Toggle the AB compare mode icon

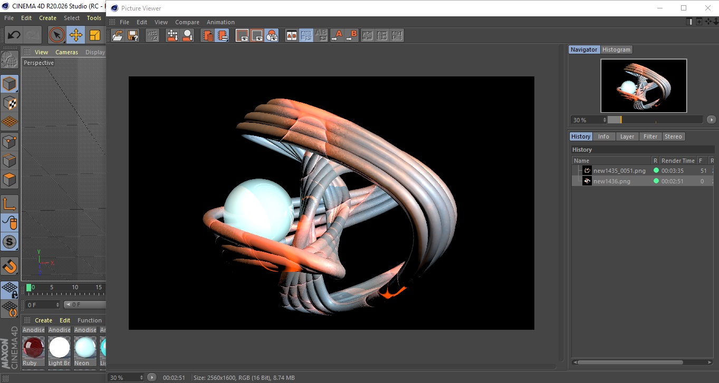tap(291, 36)
